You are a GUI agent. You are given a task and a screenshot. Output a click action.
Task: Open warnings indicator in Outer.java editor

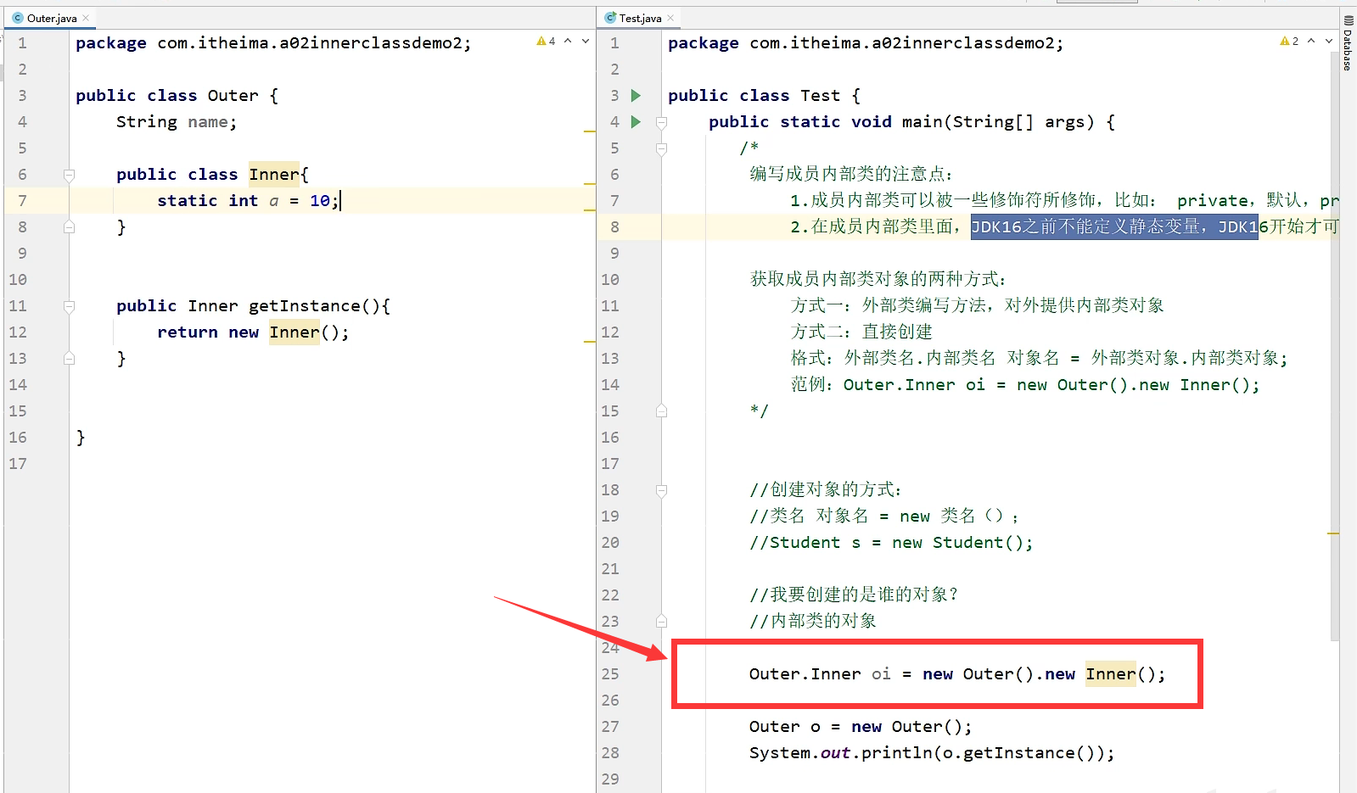coord(546,41)
